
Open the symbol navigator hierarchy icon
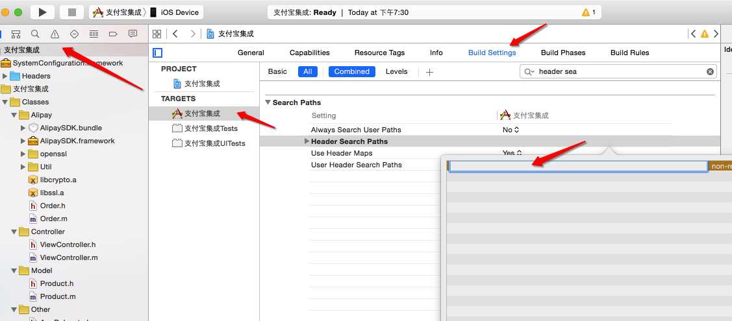(16, 34)
